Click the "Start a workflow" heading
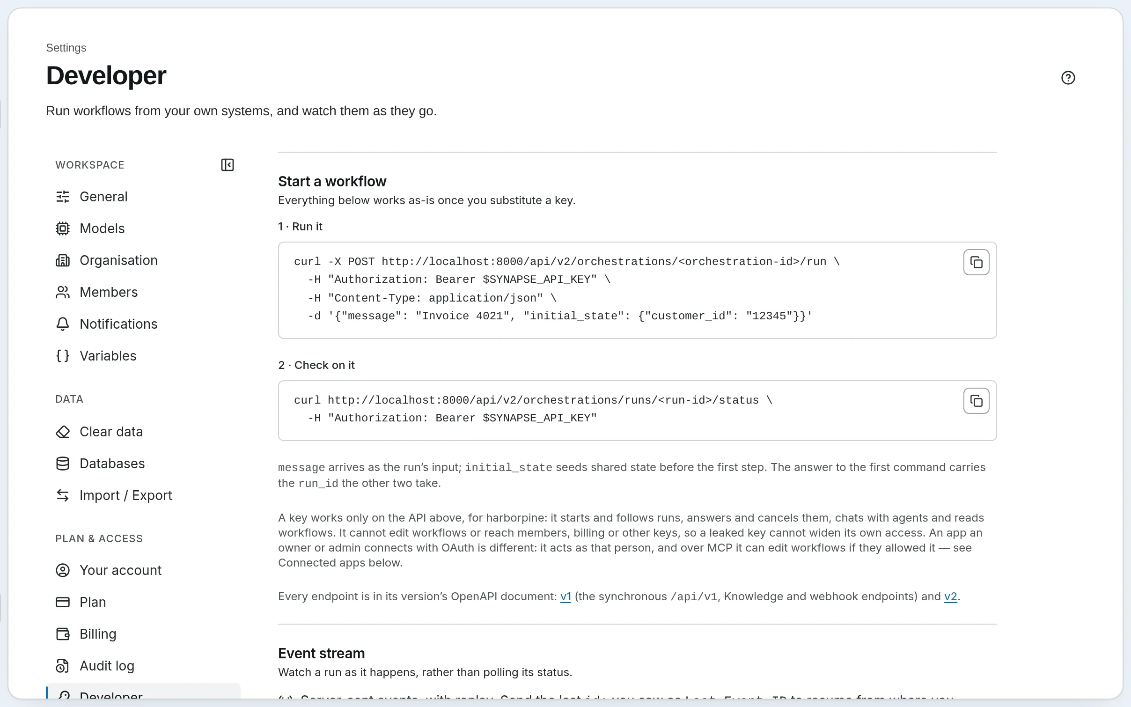The height and width of the screenshot is (707, 1131). [x=332, y=181]
